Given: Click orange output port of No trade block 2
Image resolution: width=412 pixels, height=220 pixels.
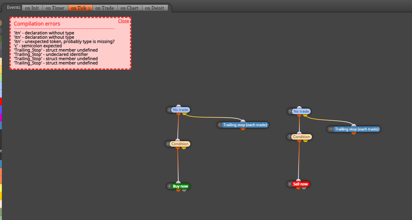Looking at the screenshot, I should [179, 114].
